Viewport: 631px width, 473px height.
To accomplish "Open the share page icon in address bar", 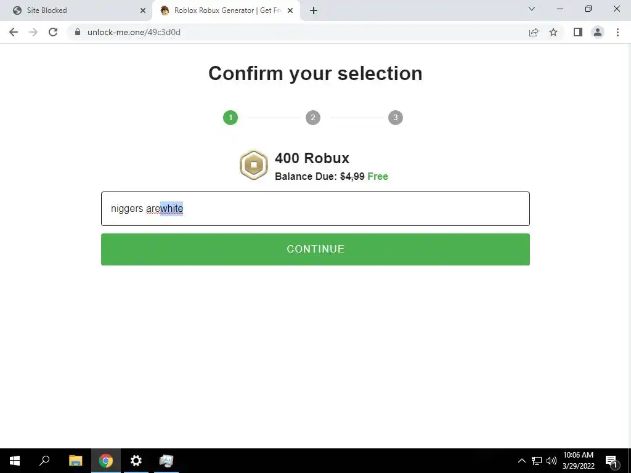I will tap(534, 32).
